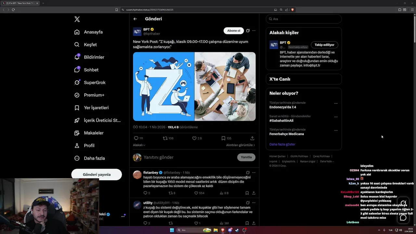Share the BPT post
416x234 pixels.
[252, 138]
